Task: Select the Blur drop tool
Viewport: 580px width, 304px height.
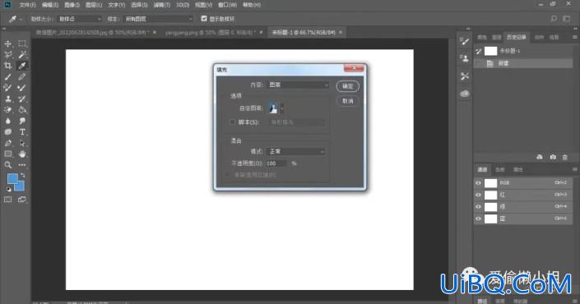Action: point(7,121)
